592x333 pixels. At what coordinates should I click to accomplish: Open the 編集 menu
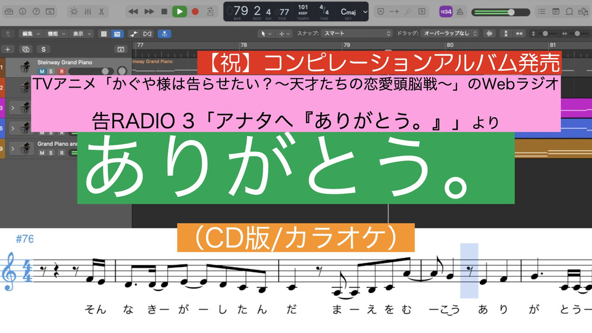point(30,33)
